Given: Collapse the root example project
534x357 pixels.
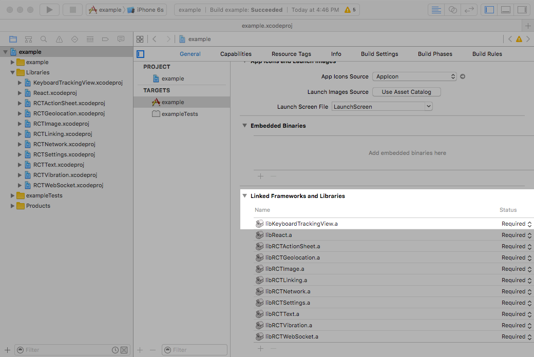Looking at the screenshot, I should tap(6, 52).
